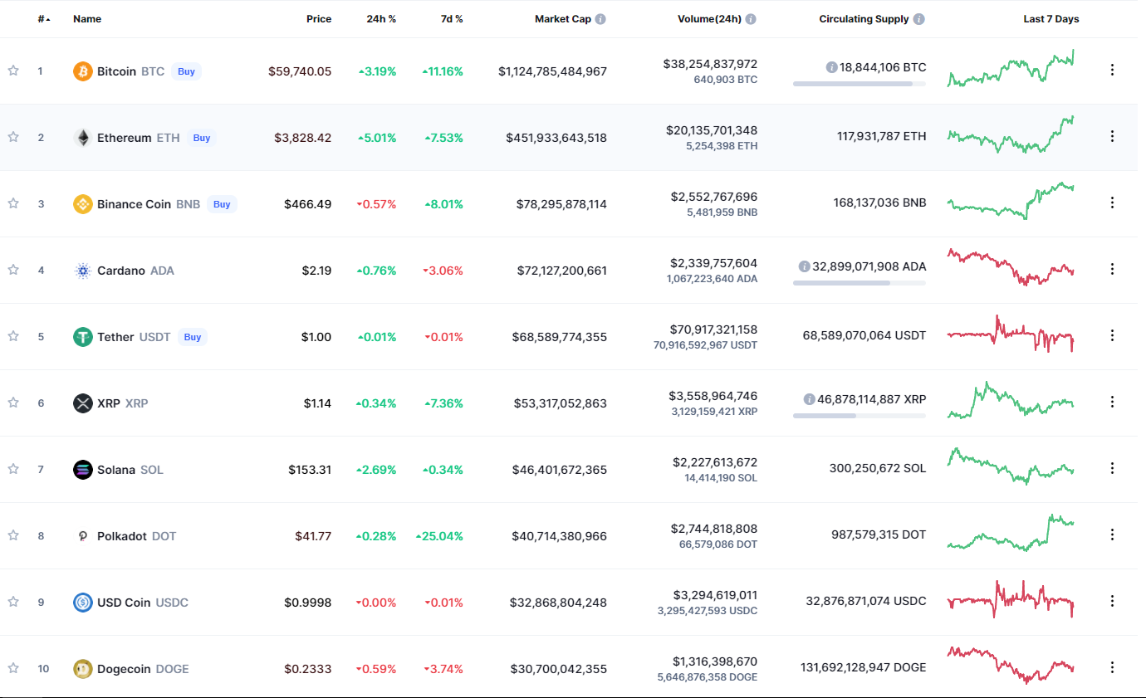Sort by the 7d % column header
The image size is (1146, 698).
click(452, 19)
